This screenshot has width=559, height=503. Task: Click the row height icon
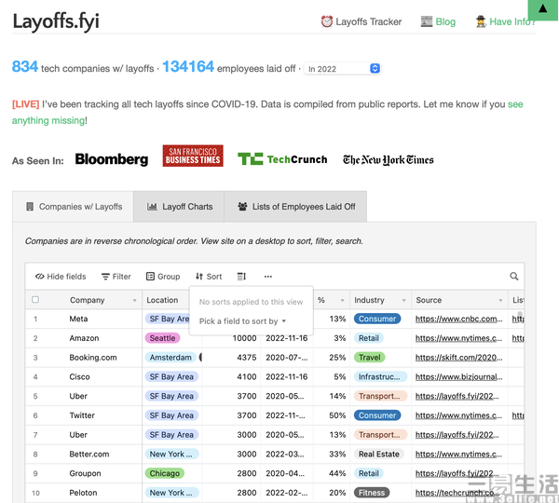241,277
